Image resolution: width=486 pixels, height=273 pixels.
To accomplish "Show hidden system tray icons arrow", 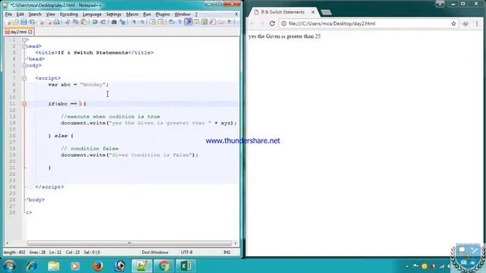I will click(x=407, y=266).
